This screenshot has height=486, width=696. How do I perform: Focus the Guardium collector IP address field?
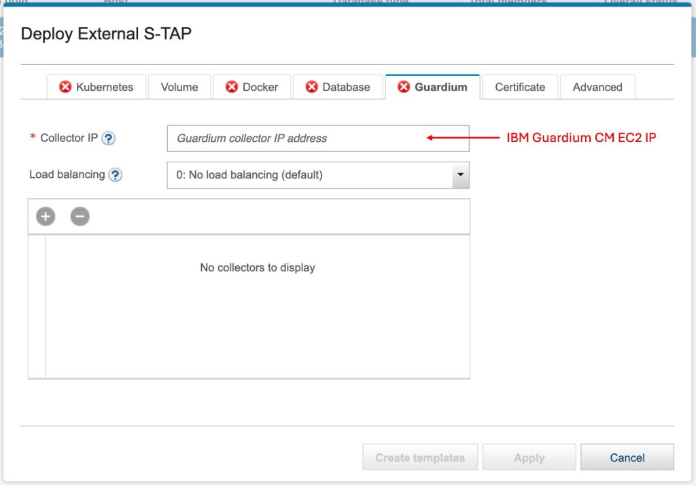pyautogui.click(x=318, y=138)
